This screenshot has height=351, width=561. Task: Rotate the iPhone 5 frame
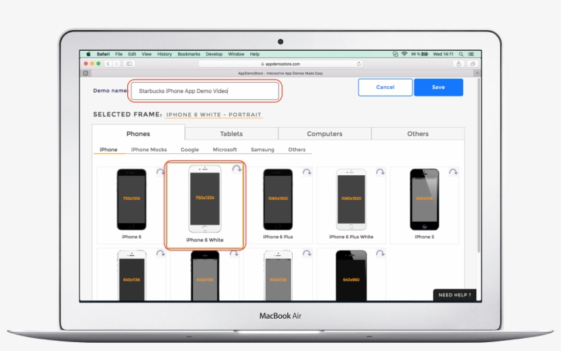pos(454,172)
